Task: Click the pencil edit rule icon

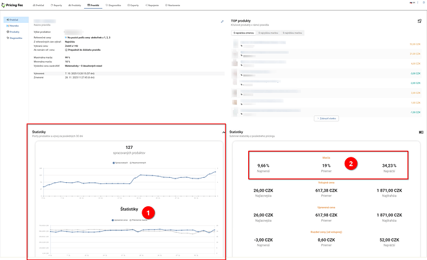Action: point(222,22)
